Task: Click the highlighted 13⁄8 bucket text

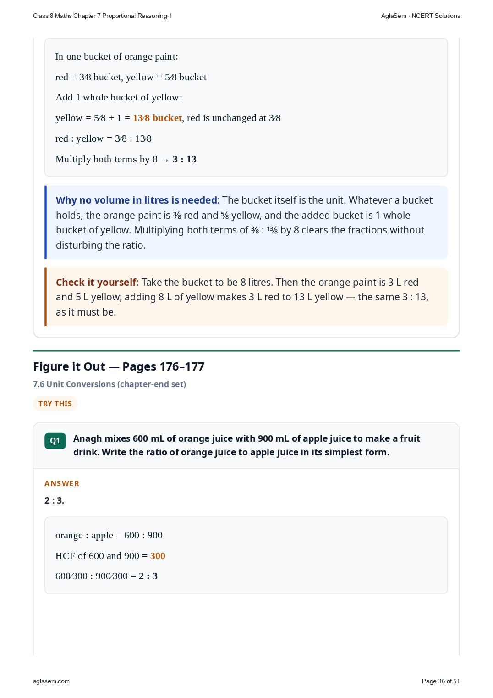Action: tap(157, 118)
